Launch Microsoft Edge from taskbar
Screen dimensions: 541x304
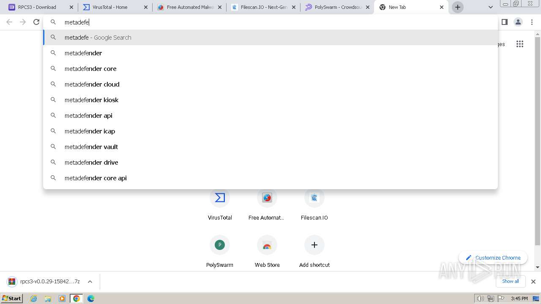[x=91, y=299]
